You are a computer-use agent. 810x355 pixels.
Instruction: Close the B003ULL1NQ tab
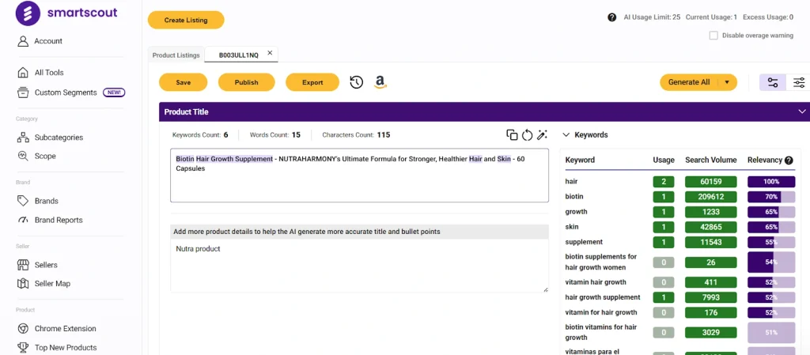click(x=270, y=53)
